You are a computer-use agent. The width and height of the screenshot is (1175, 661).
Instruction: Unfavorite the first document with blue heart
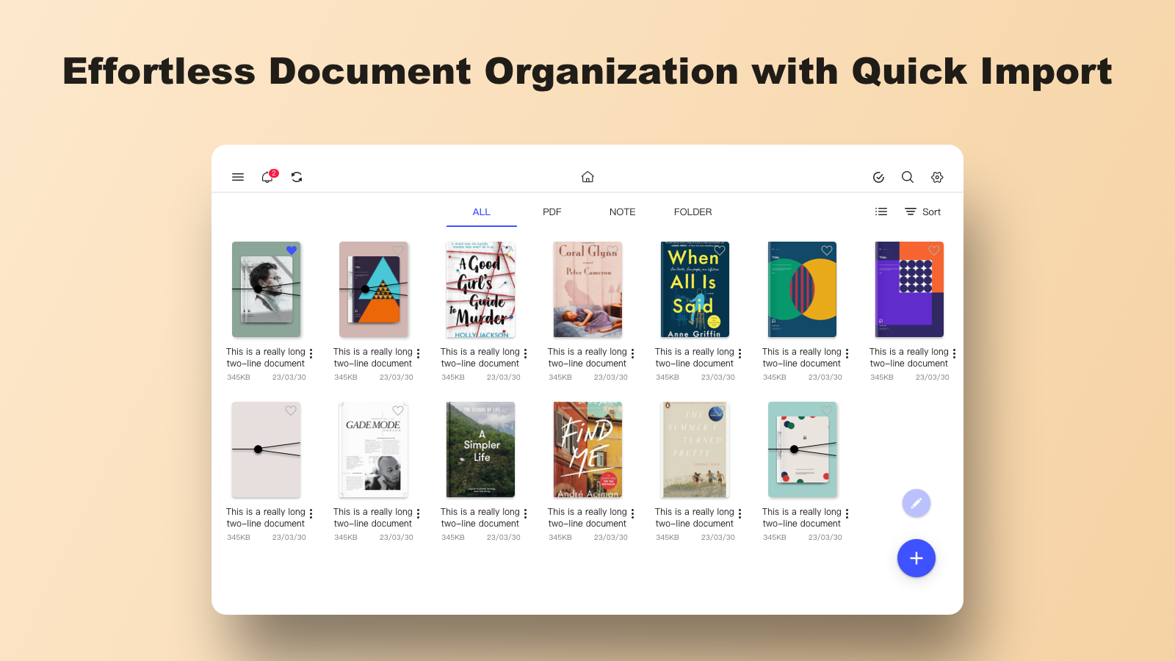[x=292, y=250]
